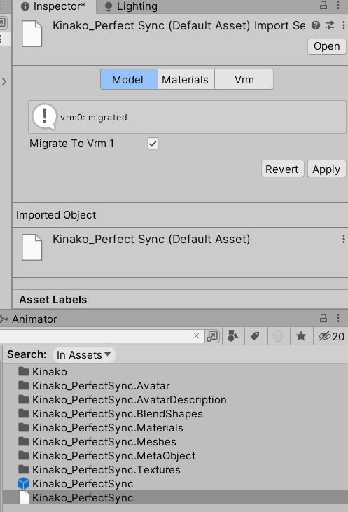Click the Inspector lock icon
Image resolution: width=348 pixels, height=512 pixels.
tap(323, 5)
